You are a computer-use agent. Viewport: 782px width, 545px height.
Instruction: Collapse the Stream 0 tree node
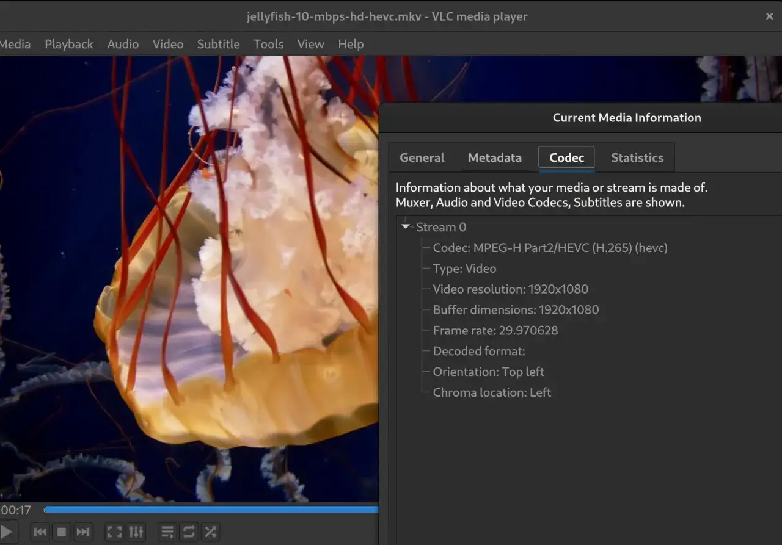(x=406, y=226)
